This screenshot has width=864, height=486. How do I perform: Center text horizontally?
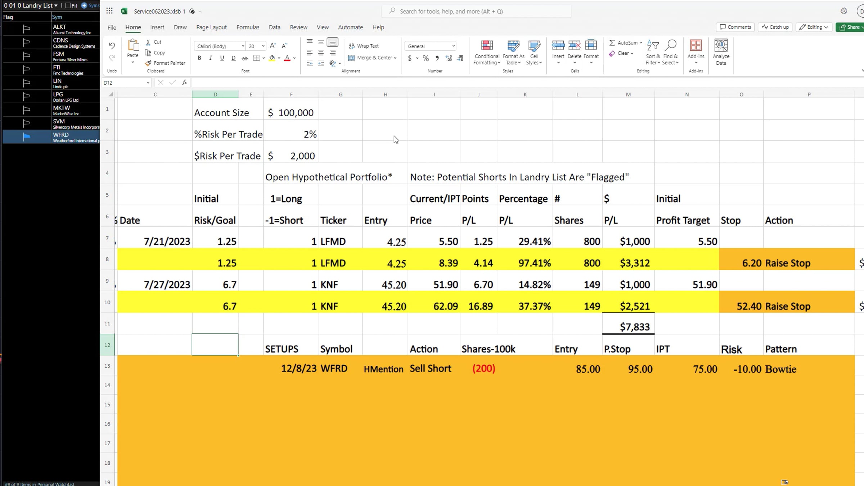[x=321, y=53]
